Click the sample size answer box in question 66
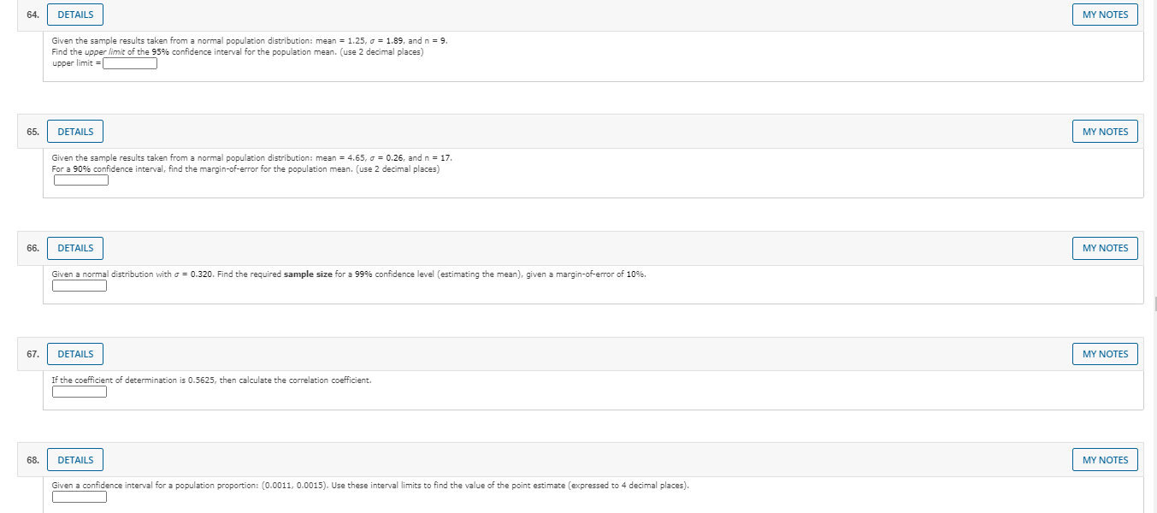The width and height of the screenshot is (1157, 513). [79, 285]
